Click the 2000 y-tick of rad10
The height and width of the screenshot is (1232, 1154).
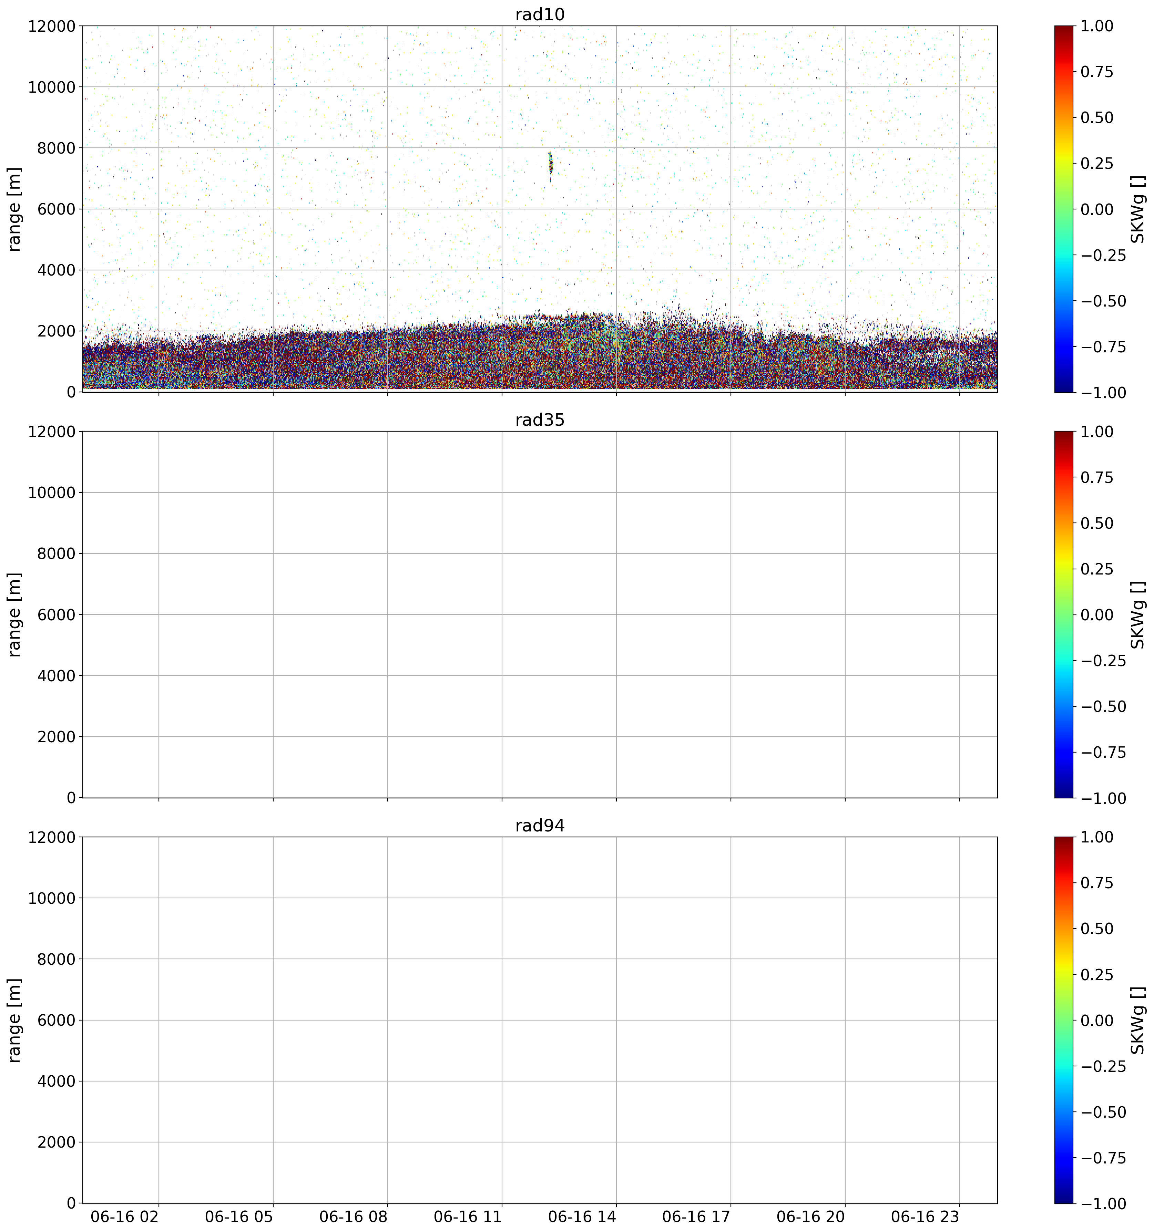pyautogui.click(x=57, y=331)
